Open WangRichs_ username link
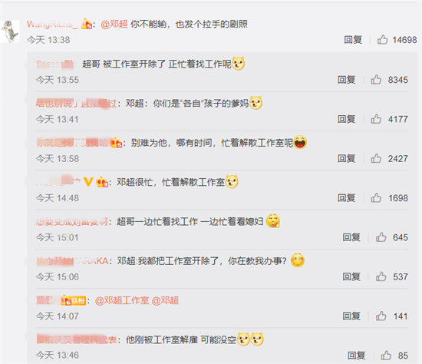422x364 pixels. tap(52, 25)
